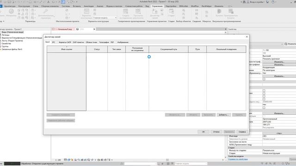The width and height of the screenshot is (296, 166).
Task: Toggle Select Elements by Face in the status bar
Action: [275, 164]
